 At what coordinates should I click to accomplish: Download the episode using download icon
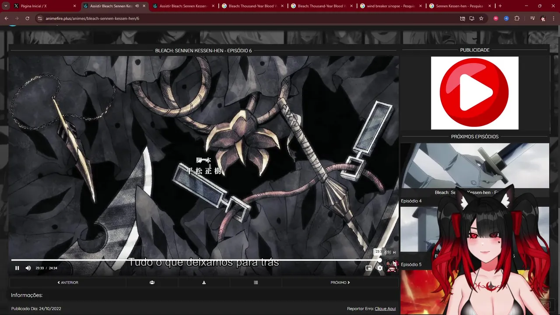point(204,283)
